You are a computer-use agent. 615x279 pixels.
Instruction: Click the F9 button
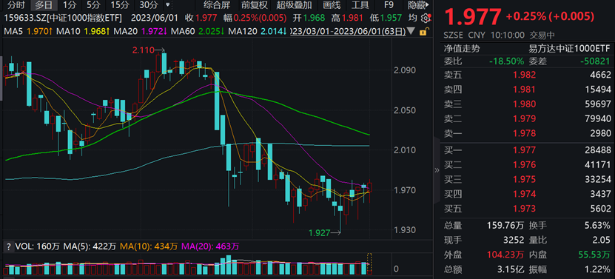pyautogui.click(x=389, y=5)
